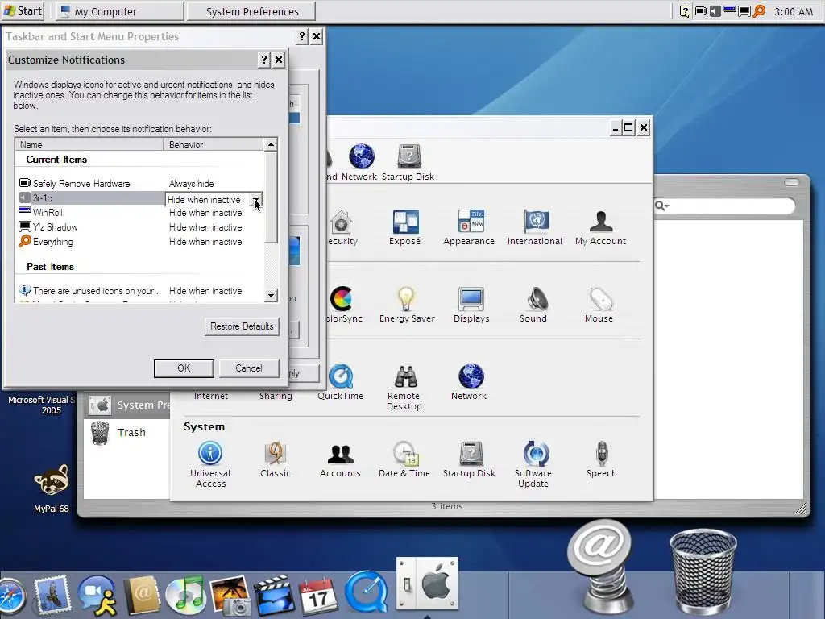Viewport: 825px width, 619px height.
Task: Select Trash in the Finder sidebar
Action: 127,433
